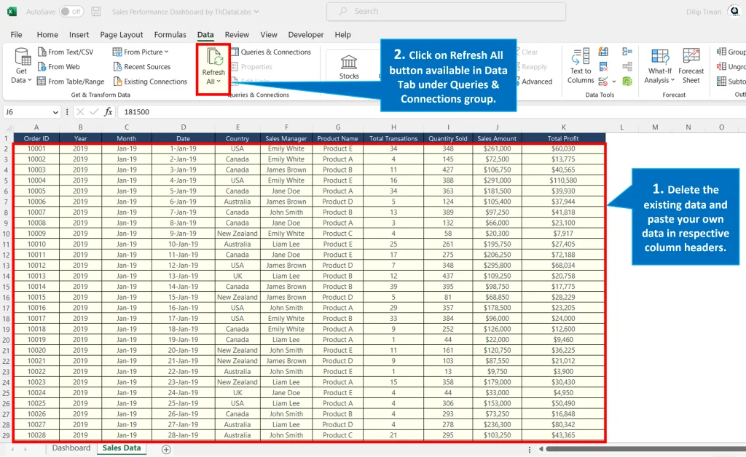Click the Forecast Sheet icon
The height and width of the screenshot is (457, 746).
pos(691,65)
